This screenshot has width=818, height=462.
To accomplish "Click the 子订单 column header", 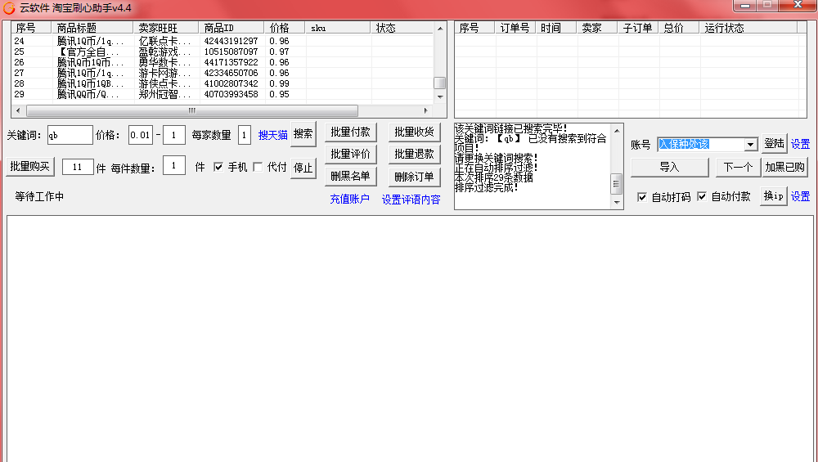I will 637,28.
